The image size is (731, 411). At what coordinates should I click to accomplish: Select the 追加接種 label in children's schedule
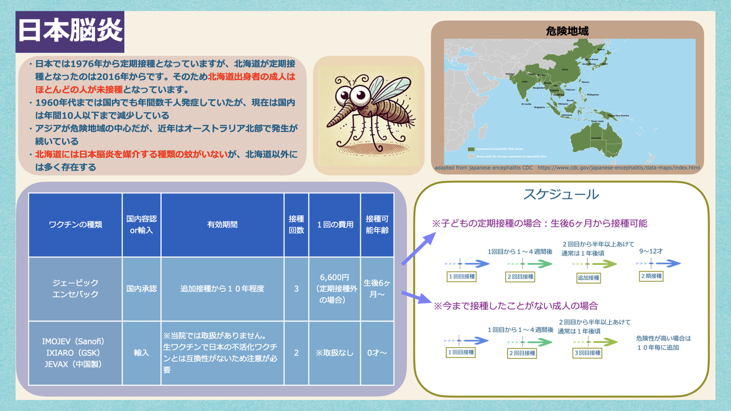click(588, 278)
